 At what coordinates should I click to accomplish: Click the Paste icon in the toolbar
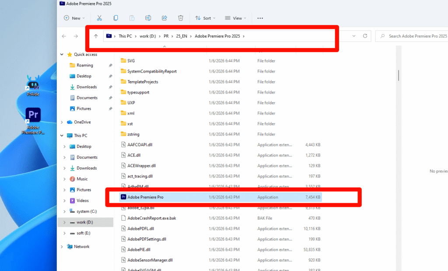132,18
